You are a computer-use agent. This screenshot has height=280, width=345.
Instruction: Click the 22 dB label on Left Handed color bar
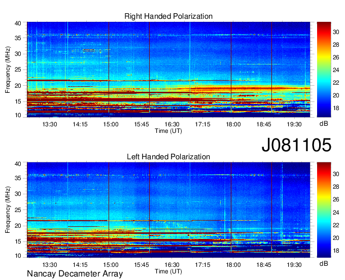(x=336, y=225)
